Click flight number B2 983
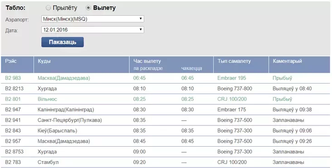This screenshot has width=332, height=168. 13,78
